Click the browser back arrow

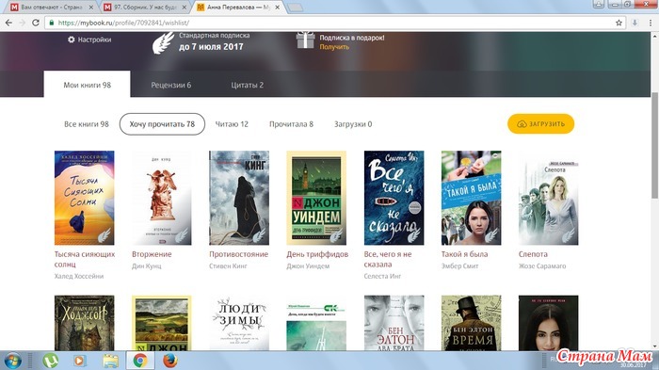click(x=8, y=23)
